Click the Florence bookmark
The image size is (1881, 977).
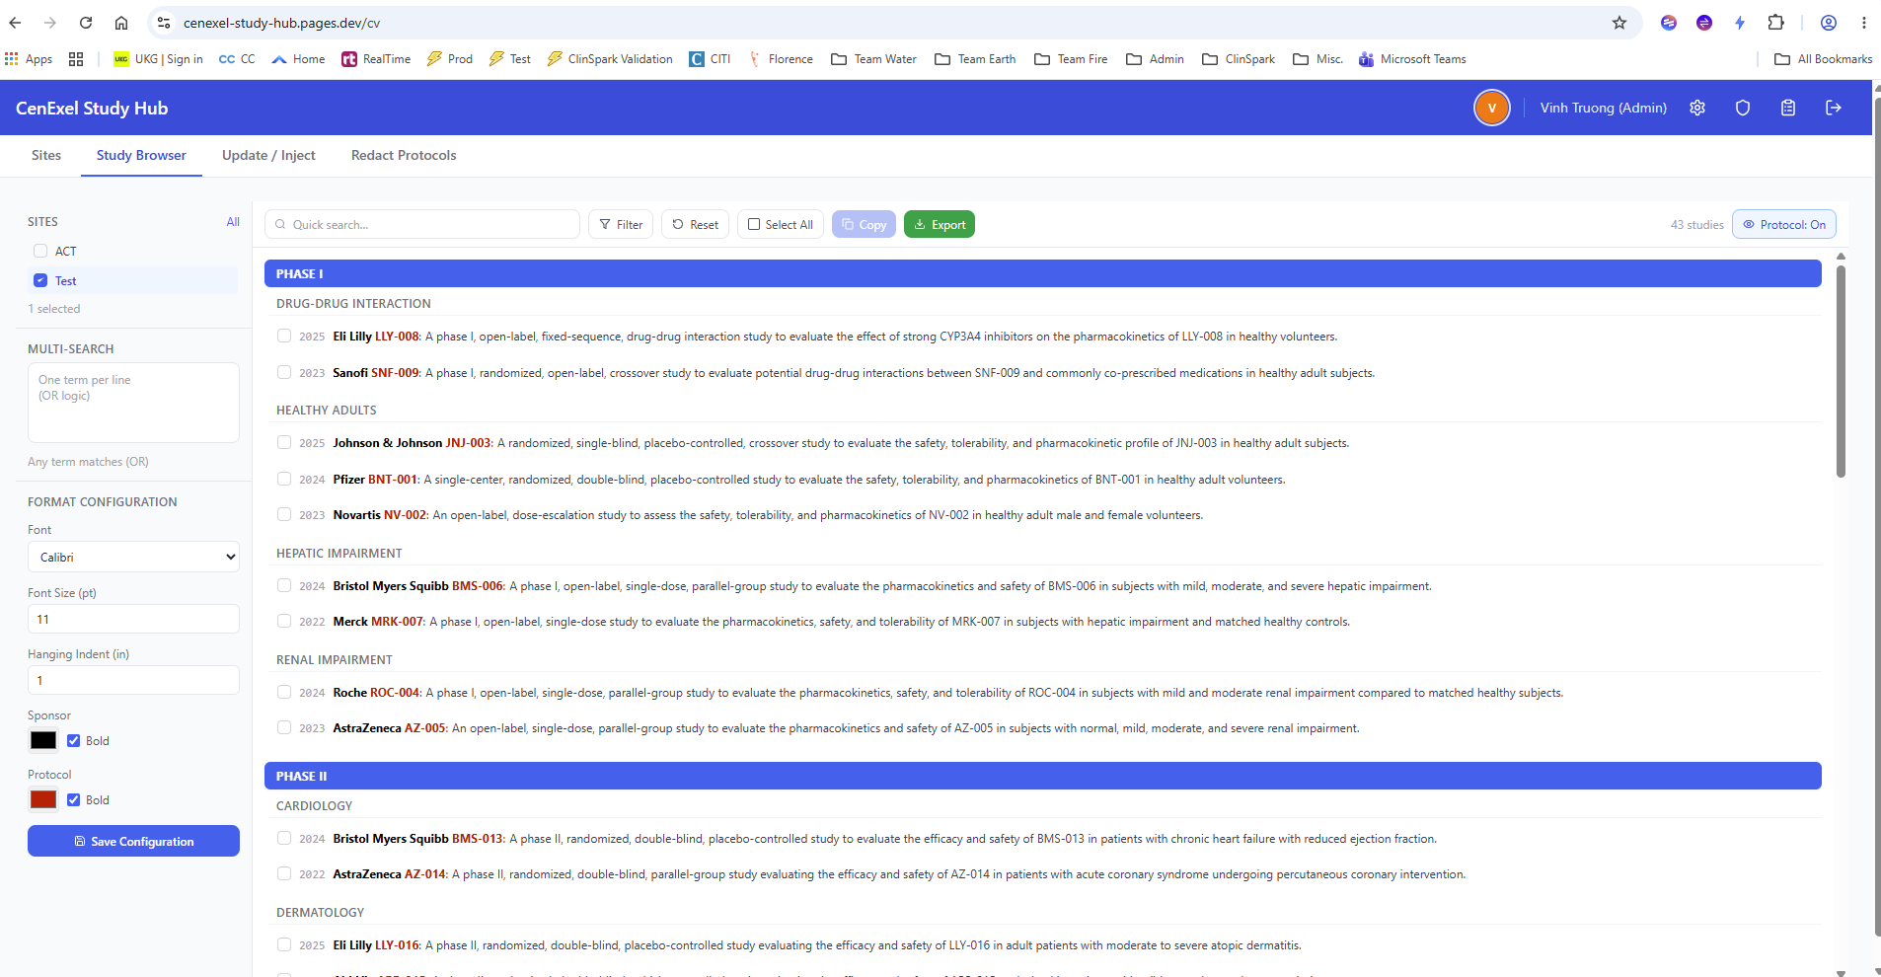(x=781, y=59)
